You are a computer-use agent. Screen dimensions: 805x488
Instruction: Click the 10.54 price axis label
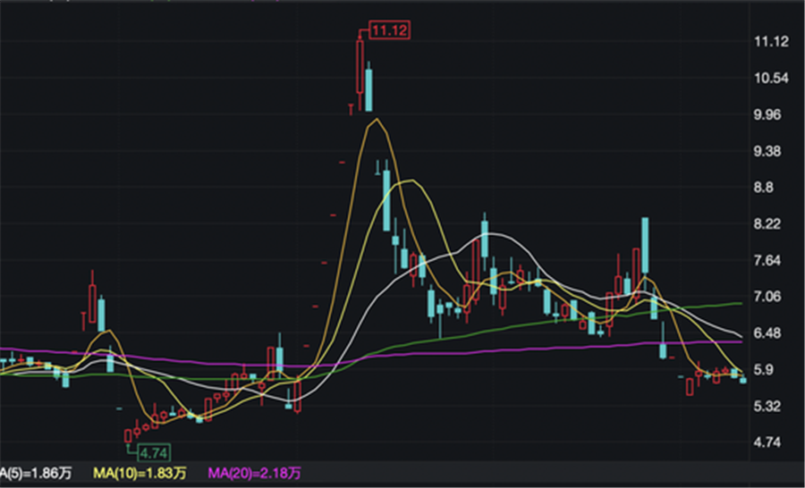(x=770, y=79)
